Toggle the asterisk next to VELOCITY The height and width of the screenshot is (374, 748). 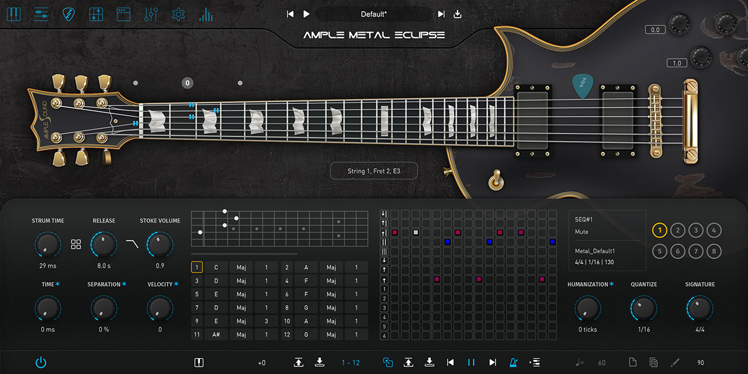[176, 284]
